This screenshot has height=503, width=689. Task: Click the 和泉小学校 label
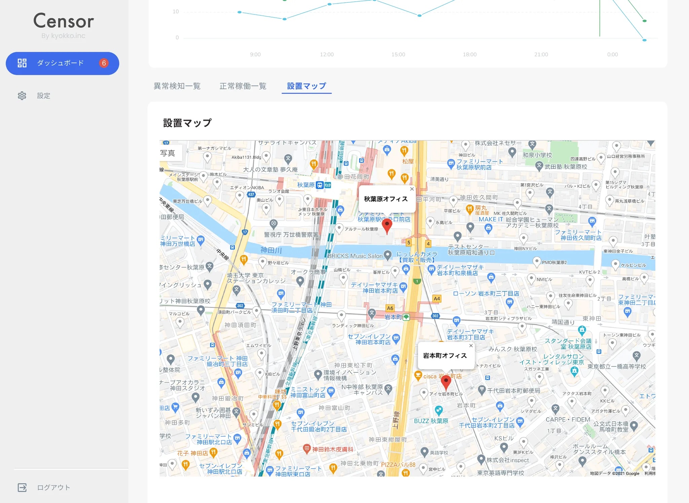pos(537,155)
